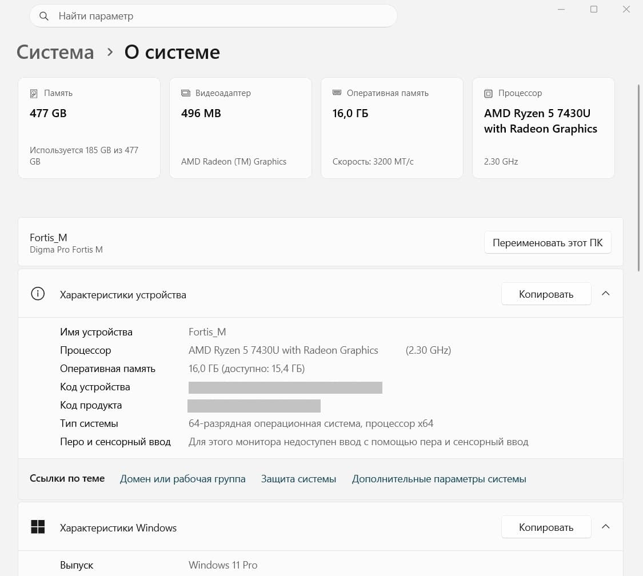Open the "Память" 477 GB card
This screenshot has width=643, height=576.
pyautogui.click(x=89, y=128)
